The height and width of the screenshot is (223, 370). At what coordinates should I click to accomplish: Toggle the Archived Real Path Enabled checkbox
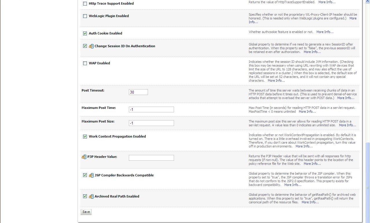[85, 196]
